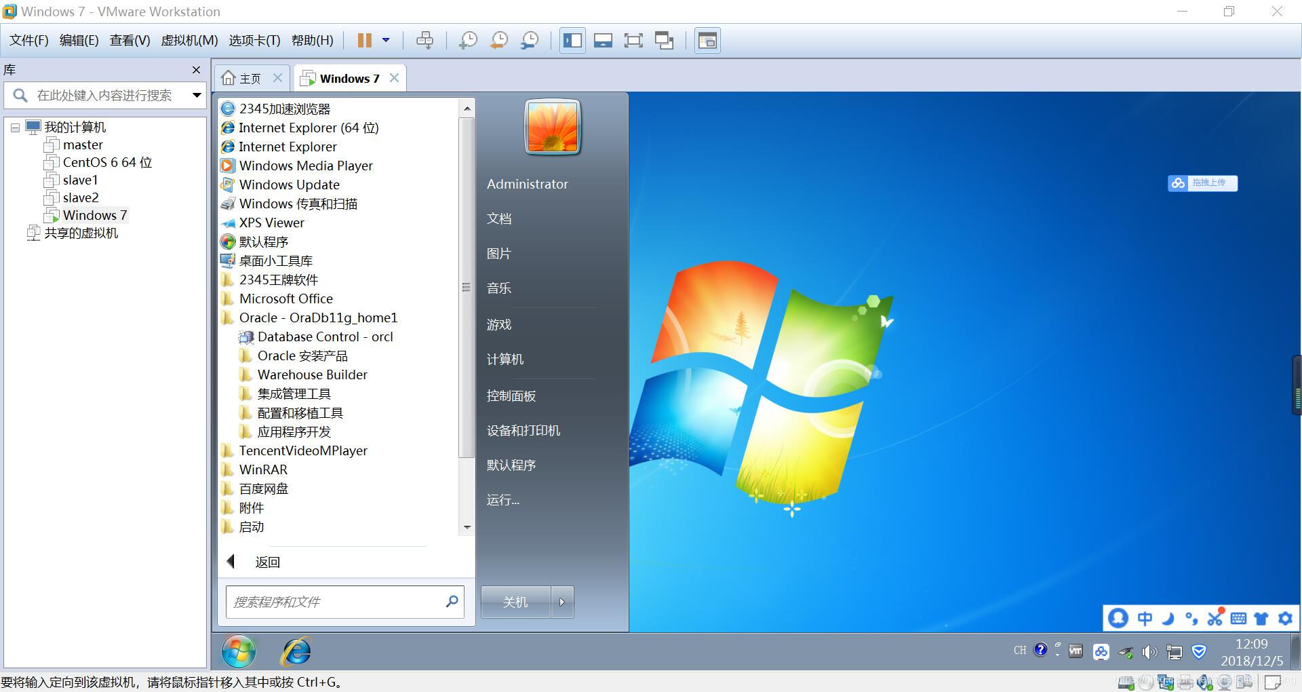1302x692 pixels.
Task: Open the snapshot manager with wrench icon
Action: point(530,41)
